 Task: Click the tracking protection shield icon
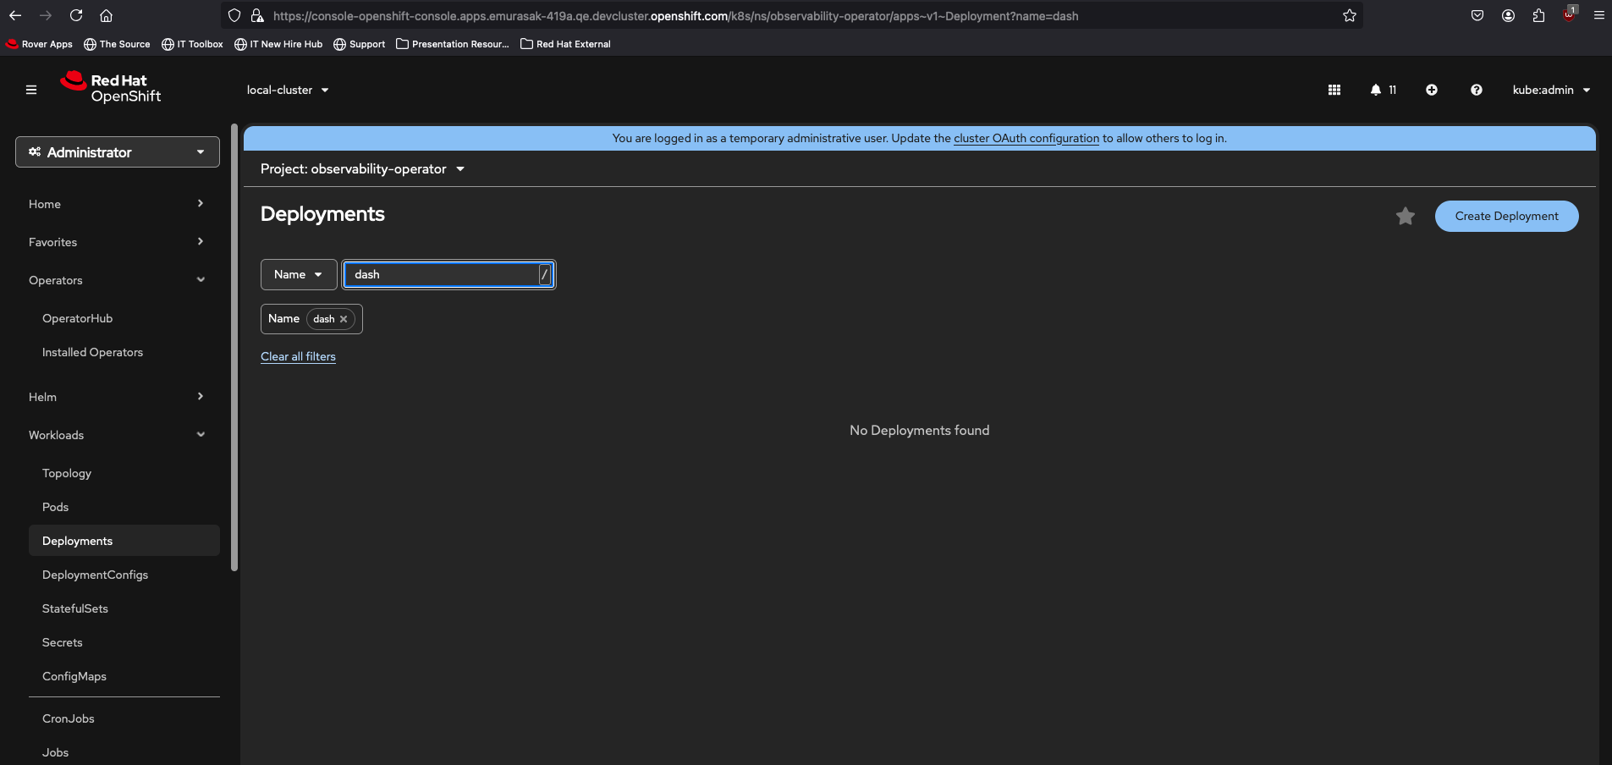coord(234,15)
